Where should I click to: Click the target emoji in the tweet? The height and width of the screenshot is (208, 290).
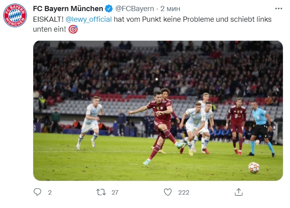point(73,29)
